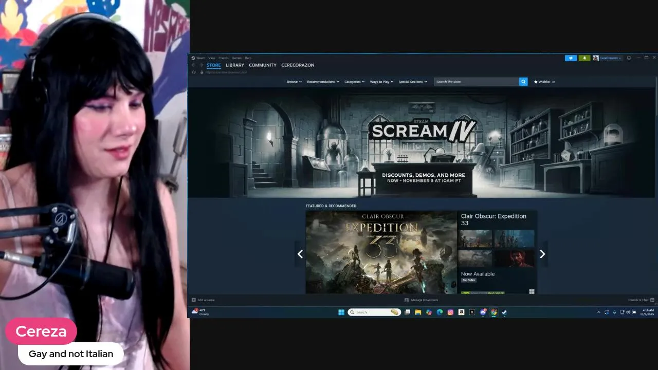Open Instagram from the taskbar
Screen dimensions: 658x370
pos(450,312)
